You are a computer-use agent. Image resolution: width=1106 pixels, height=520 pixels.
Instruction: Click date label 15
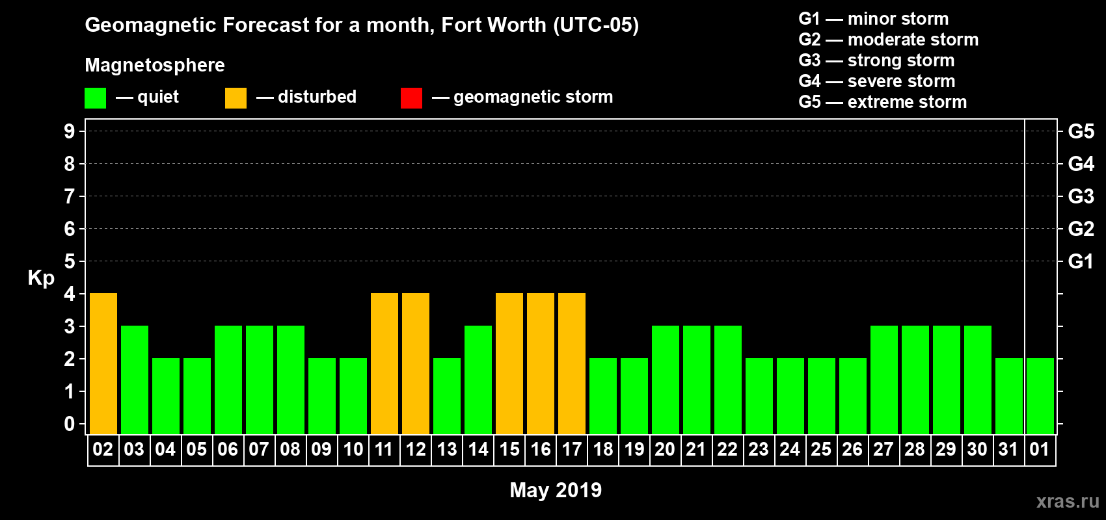click(x=509, y=450)
